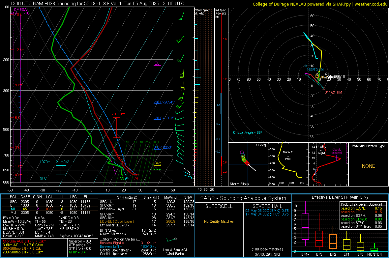Click the SARS - Sounding Analogue System header
Viewport: 389px width, 258px height.
point(243,198)
